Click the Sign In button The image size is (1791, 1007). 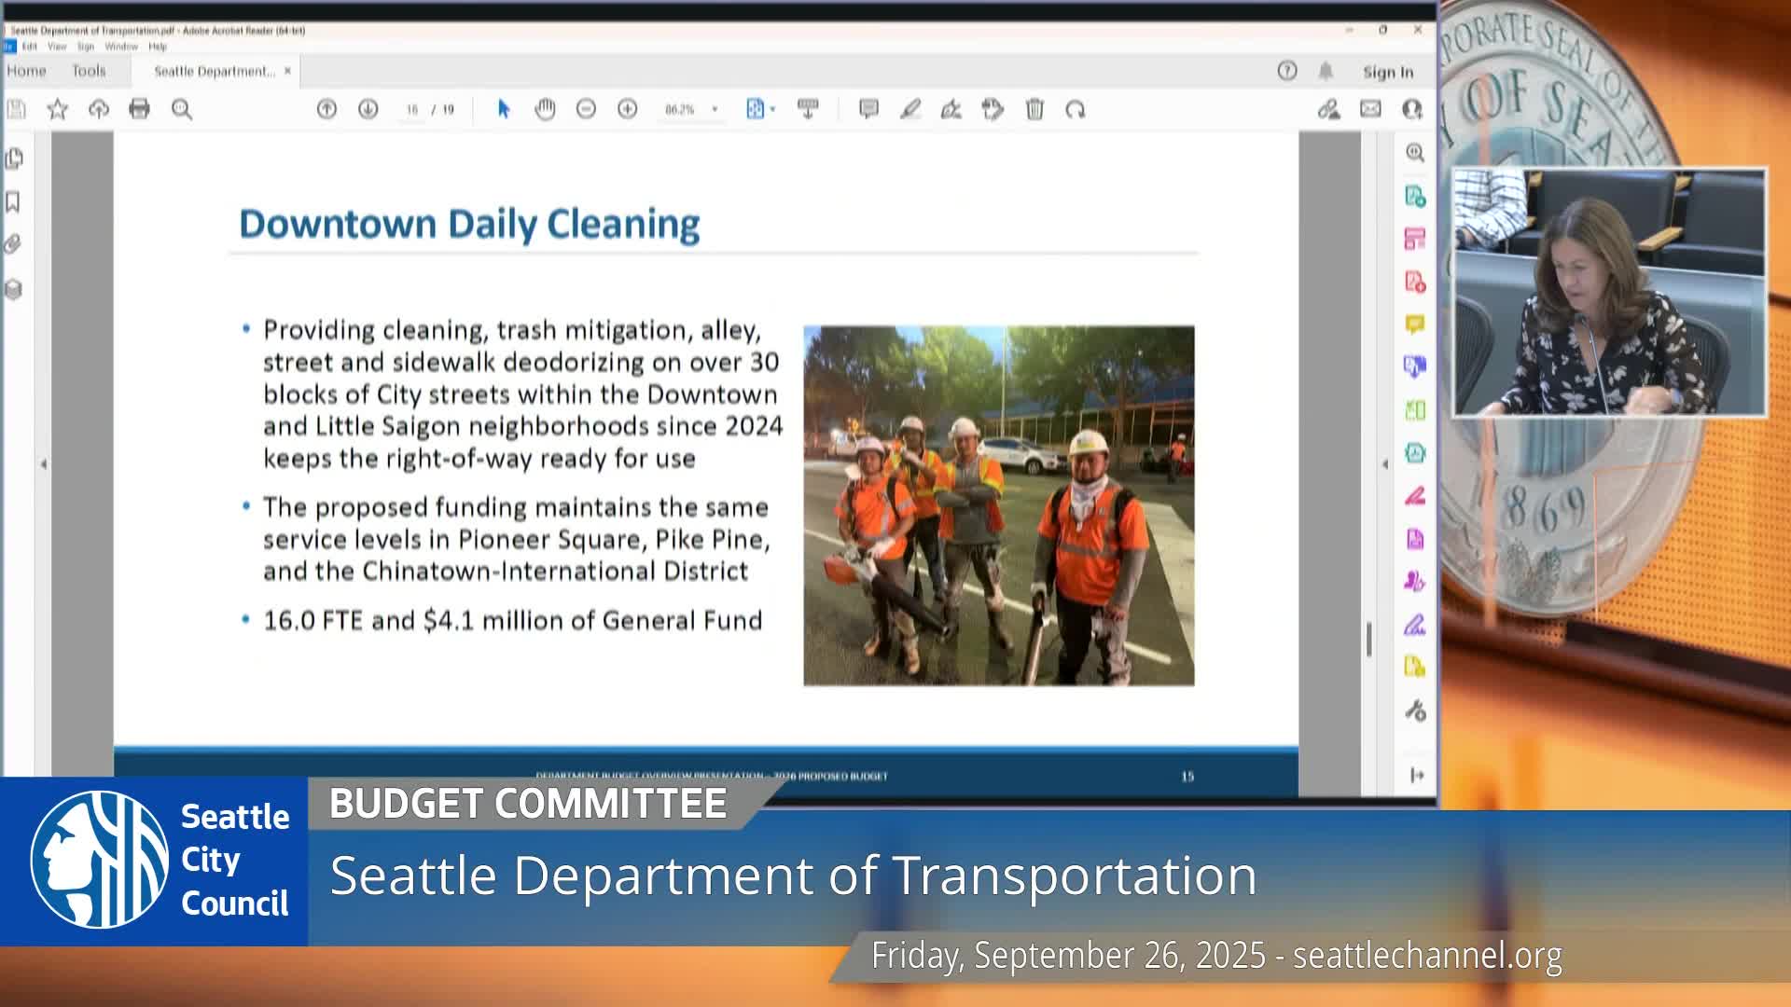1387,71
